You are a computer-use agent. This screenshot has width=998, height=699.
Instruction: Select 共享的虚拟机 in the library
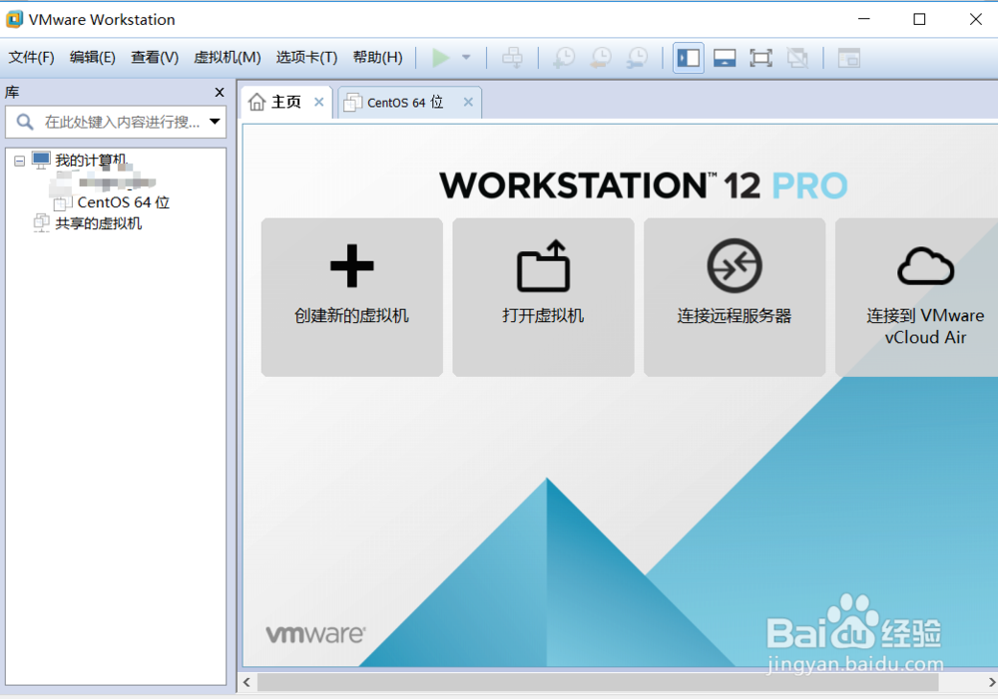(99, 223)
